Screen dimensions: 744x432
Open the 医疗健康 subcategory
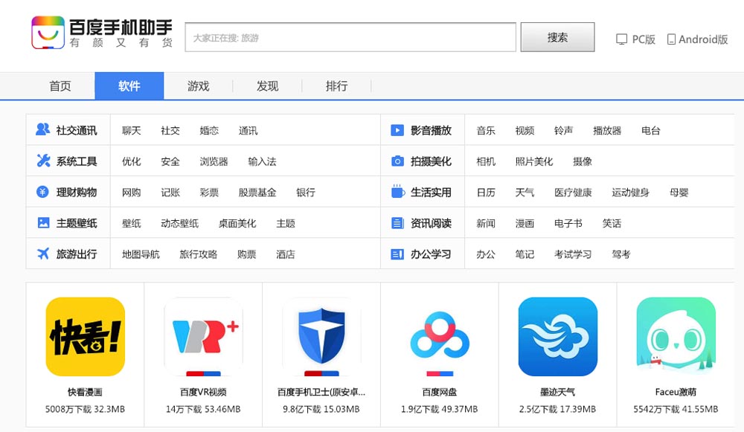point(573,192)
